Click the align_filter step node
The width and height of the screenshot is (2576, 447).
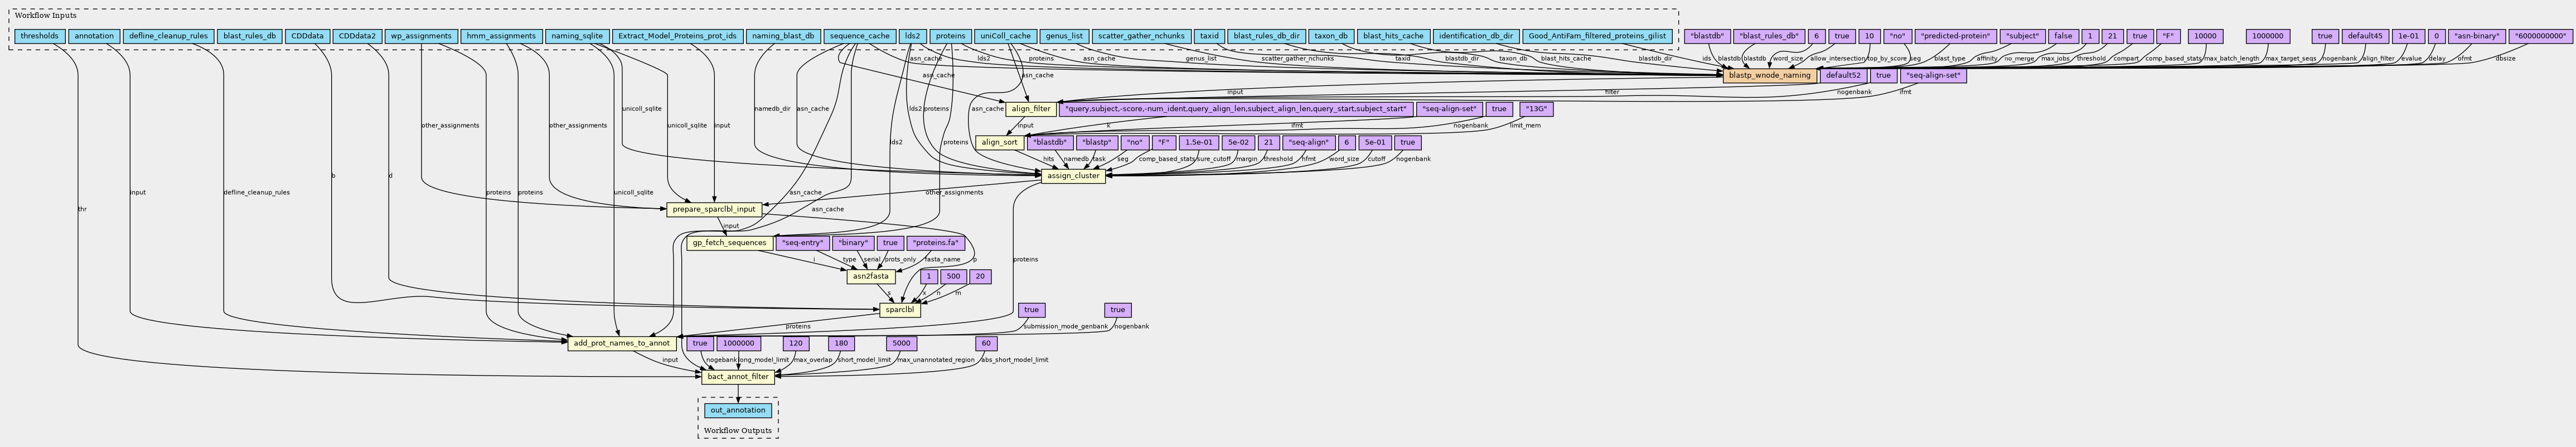(x=1030, y=109)
